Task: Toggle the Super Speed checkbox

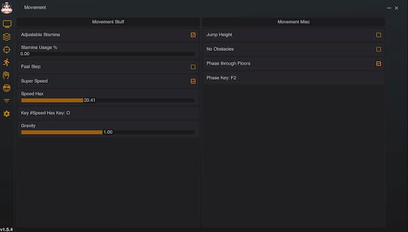Action: pos(193,81)
